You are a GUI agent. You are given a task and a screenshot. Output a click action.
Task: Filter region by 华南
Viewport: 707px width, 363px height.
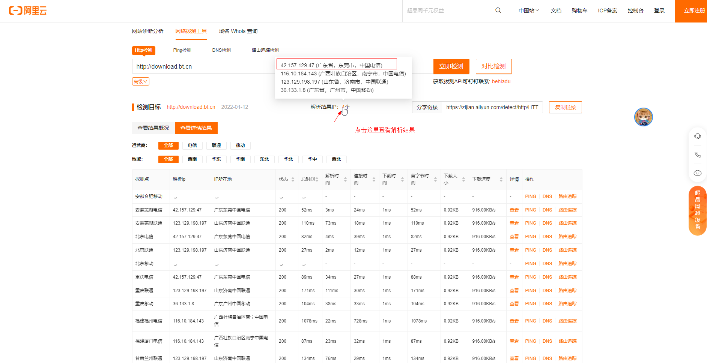240,159
